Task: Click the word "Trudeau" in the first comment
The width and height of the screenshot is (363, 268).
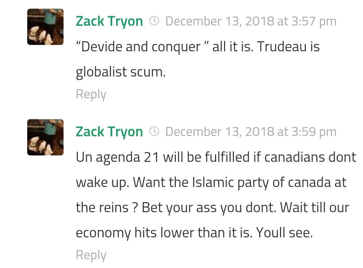Action: click(278, 47)
